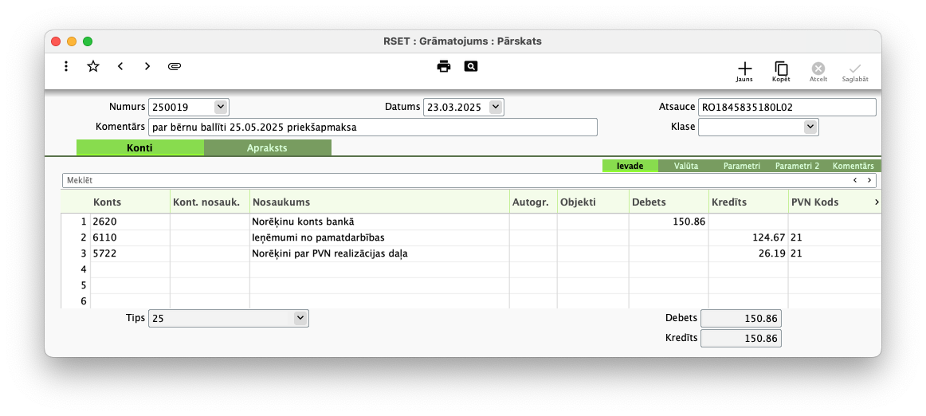Image resolution: width=926 pixels, height=416 pixels.
Task: Select account cell 5722
Action: point(131,253)
